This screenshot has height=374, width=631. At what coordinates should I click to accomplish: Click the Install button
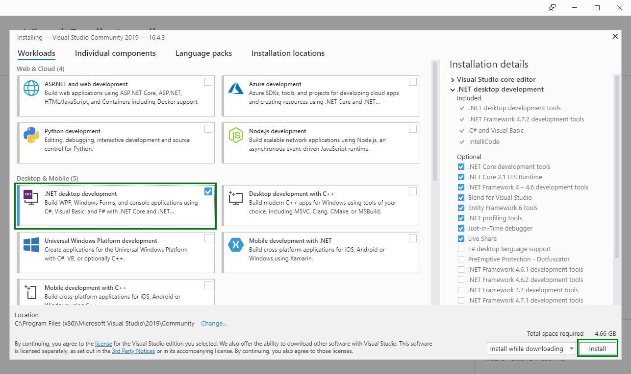pos(597,349)
